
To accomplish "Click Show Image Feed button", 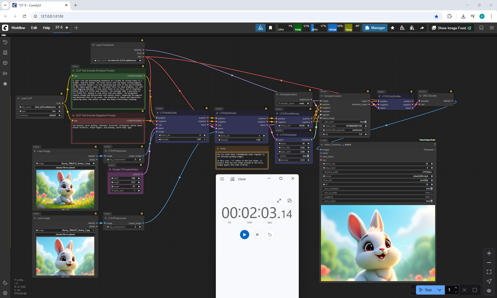I will (x=451, y=28).
